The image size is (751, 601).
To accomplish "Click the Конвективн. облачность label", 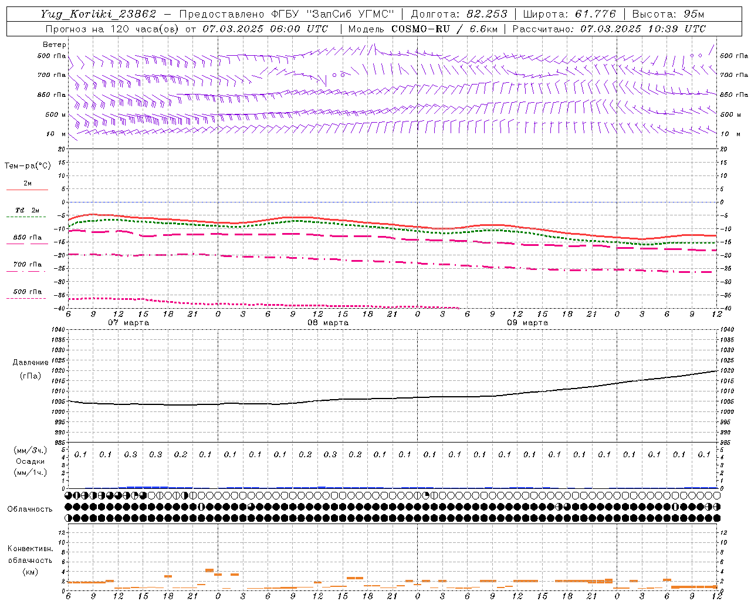I will 31,555.
